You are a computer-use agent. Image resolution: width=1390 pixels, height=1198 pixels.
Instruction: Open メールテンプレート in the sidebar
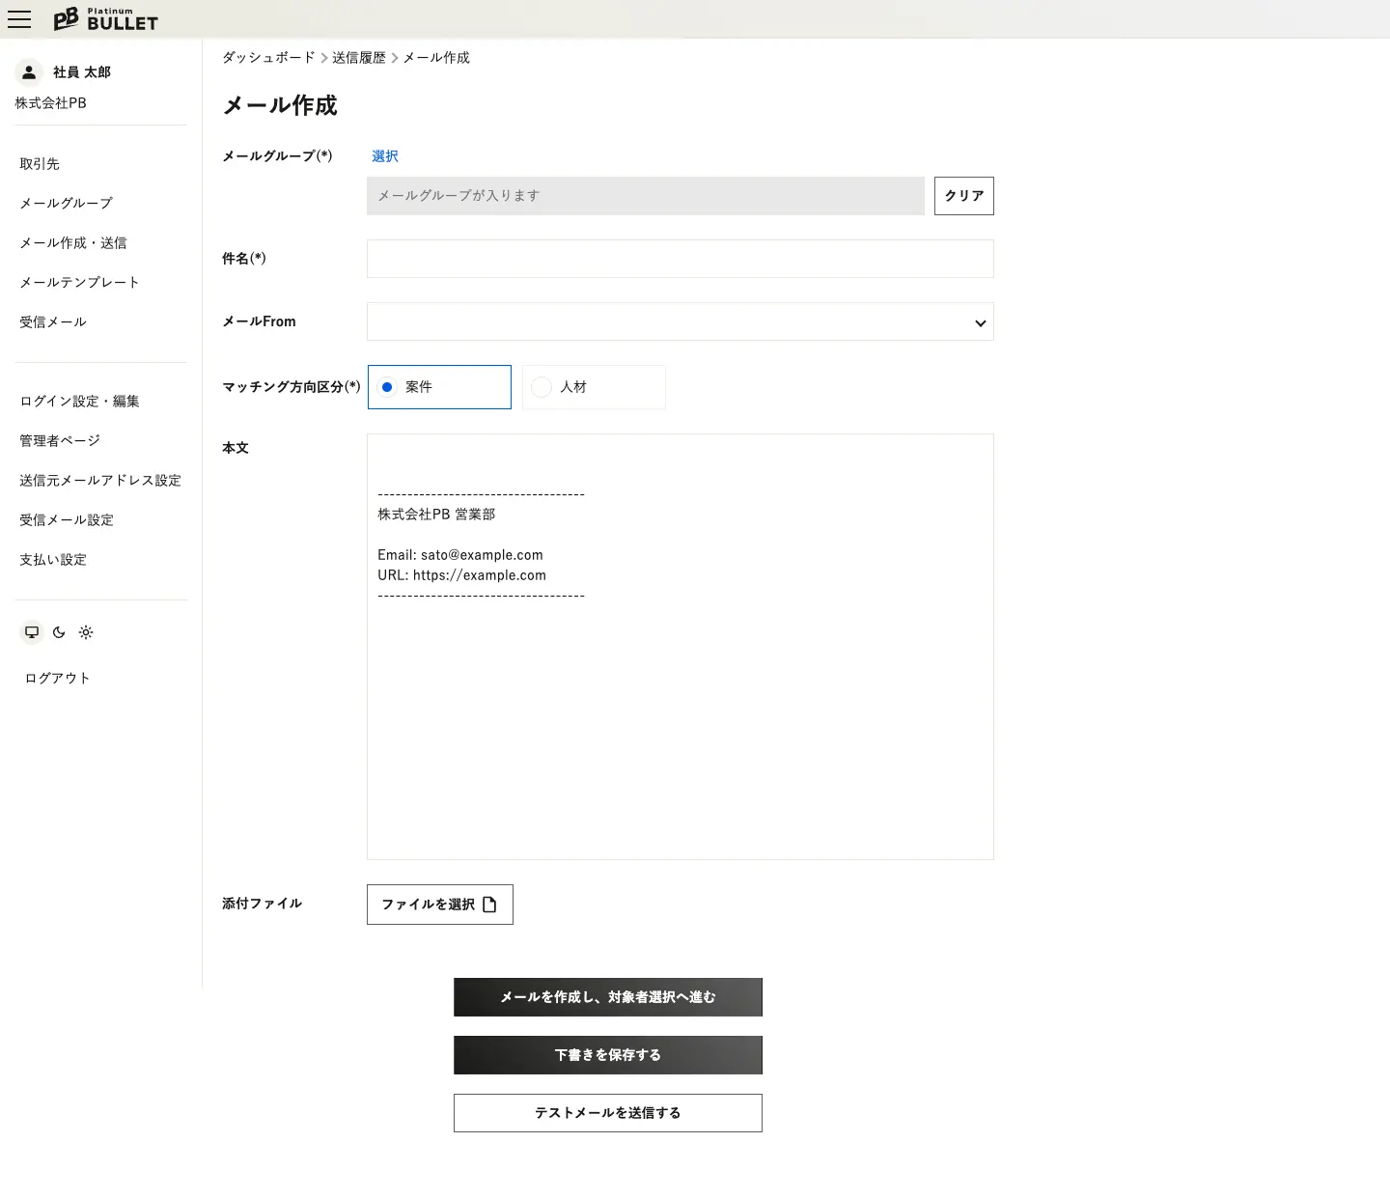(79, 283)
